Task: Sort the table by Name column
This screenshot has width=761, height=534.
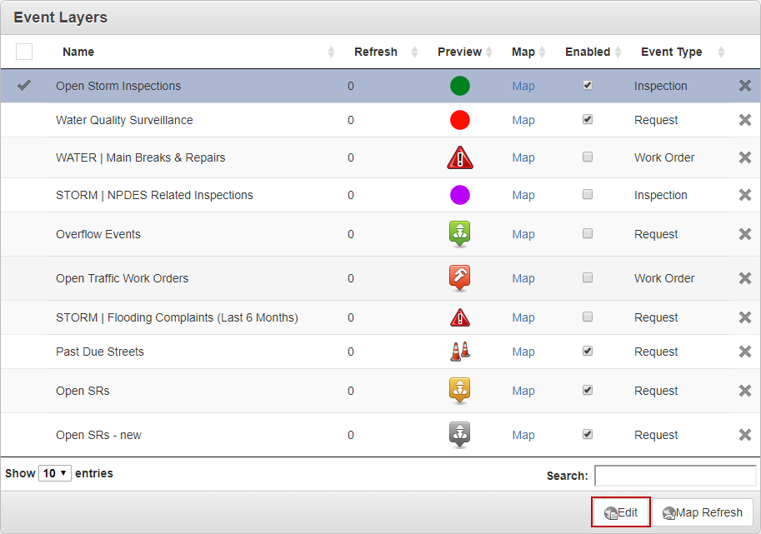Action: (x=78, y=52)
